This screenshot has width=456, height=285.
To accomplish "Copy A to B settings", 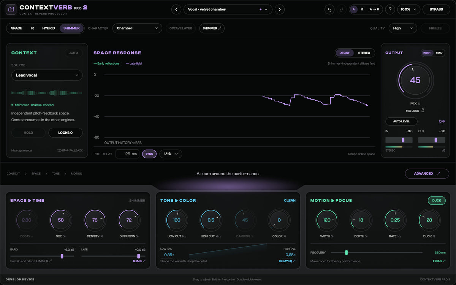I will (374, 9).
